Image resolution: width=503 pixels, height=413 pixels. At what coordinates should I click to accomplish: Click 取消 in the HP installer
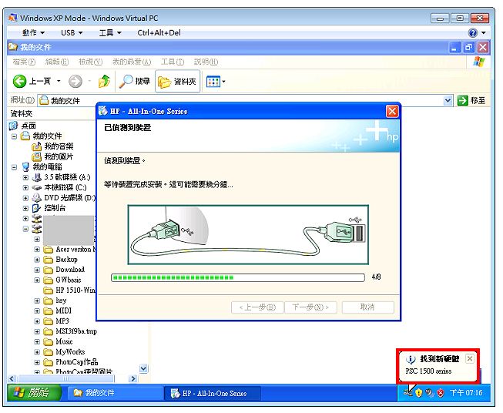pos(367,307)
